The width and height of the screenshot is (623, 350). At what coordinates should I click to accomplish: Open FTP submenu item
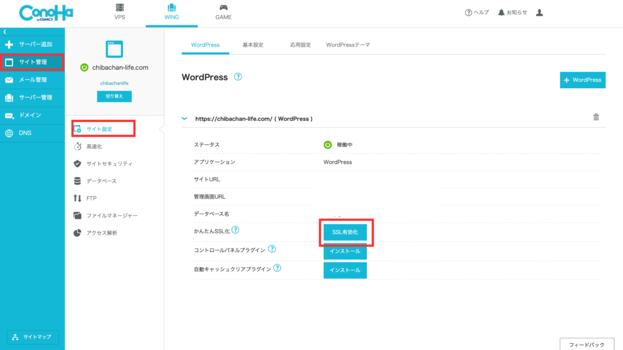coord(85,198)
